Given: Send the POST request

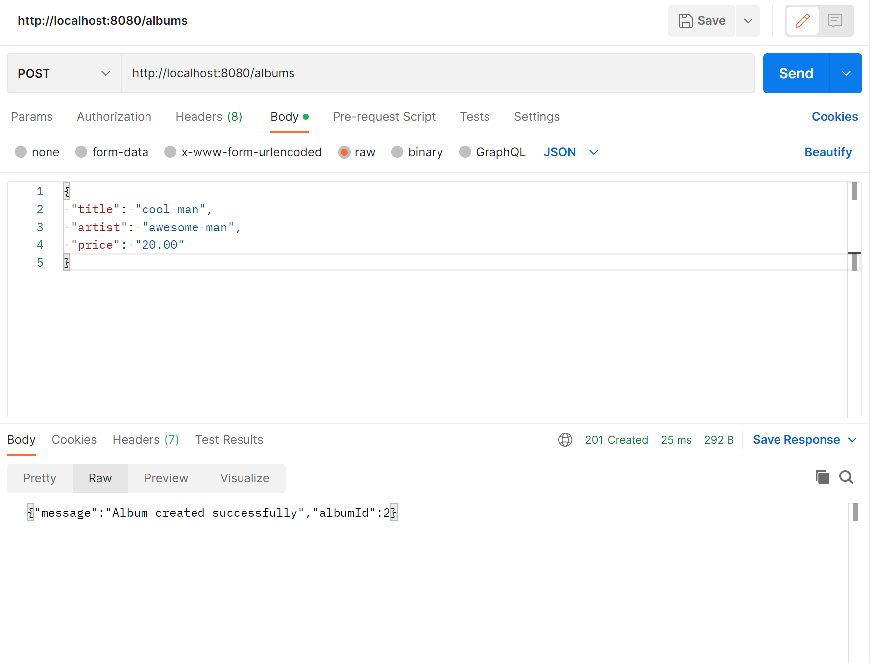Looking at the screenshot, I should click(x=796, y=73).
